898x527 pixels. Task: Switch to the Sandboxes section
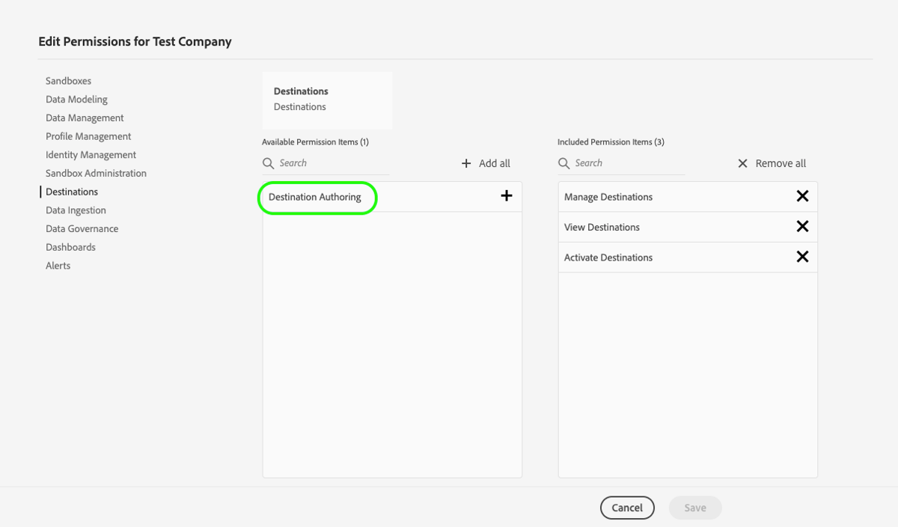tap(68, 80)
